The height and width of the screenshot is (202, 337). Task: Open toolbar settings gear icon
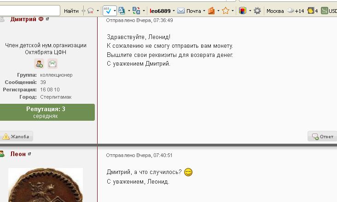257,11
